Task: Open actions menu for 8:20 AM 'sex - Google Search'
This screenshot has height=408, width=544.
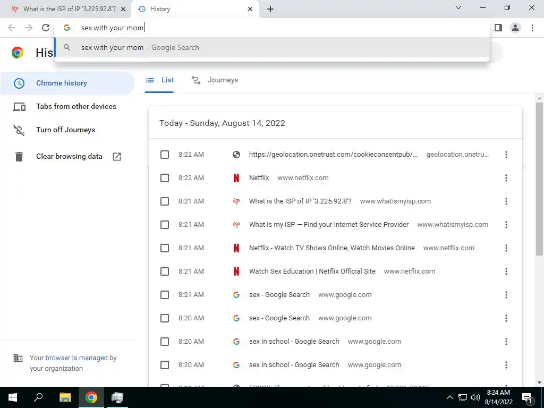Action: point(506,318)
